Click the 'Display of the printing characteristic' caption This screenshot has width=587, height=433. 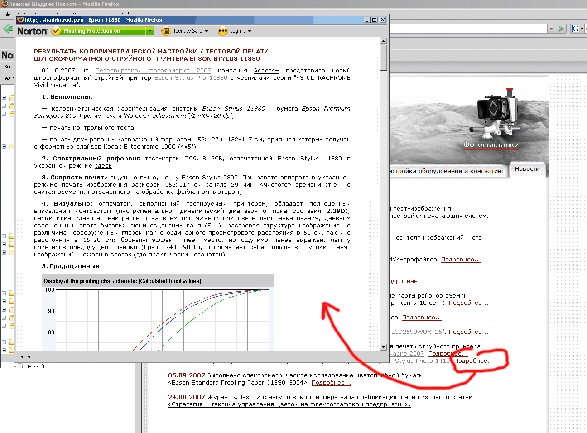(123, 281)
